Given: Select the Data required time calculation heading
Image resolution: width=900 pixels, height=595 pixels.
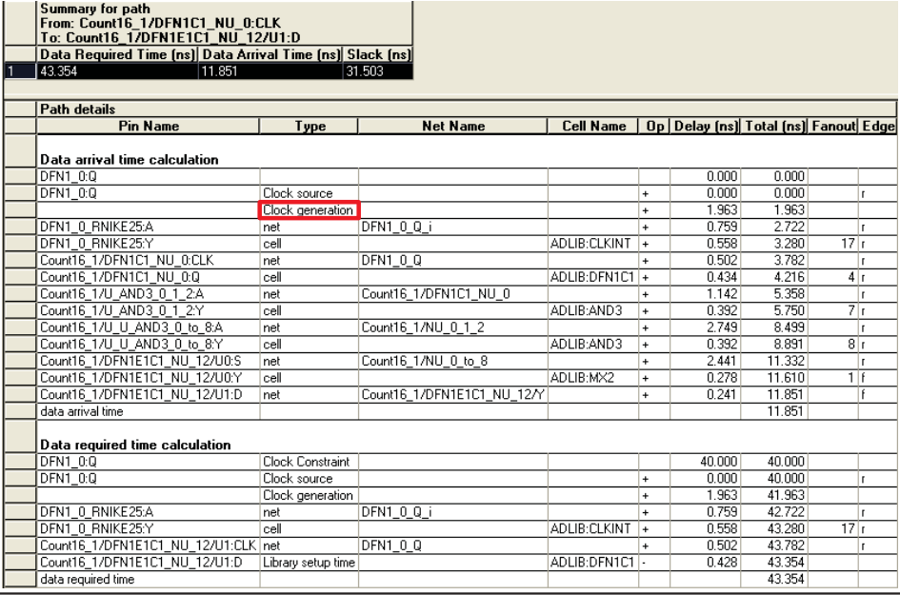Looking at the screenshot, I should [x=135, y=445].
